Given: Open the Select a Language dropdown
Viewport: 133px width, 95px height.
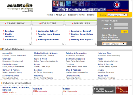Looking at the screenshot, I should (x=114, y=44).
